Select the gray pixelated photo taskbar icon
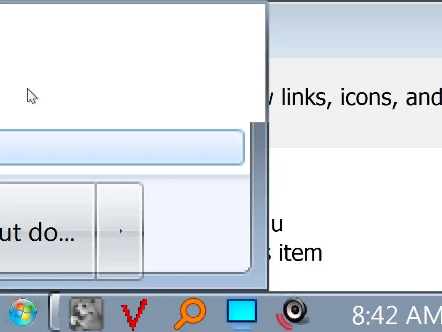The height and width of the screenshot is (332, 442). [x=86, y=314]
